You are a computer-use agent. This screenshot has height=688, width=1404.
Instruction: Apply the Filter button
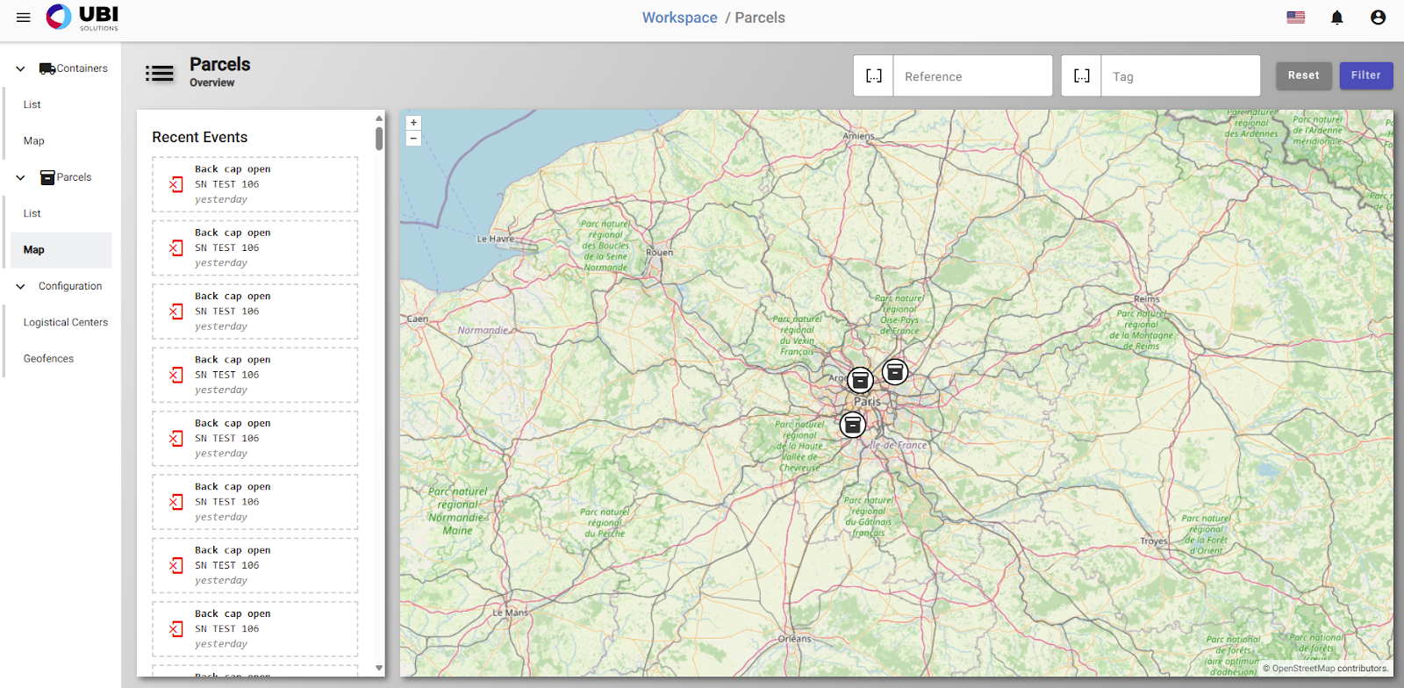point(1366,75)
